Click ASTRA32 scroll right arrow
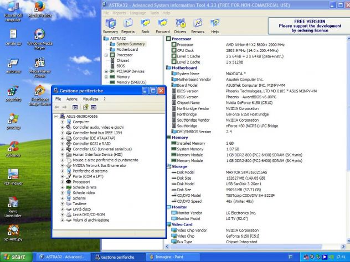This screenshot has width=350, height=262. (x=343, y=247)
